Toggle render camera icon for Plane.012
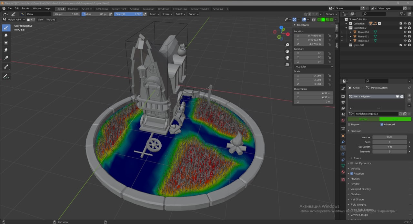413x224 pixels. [x=409, y=41]
